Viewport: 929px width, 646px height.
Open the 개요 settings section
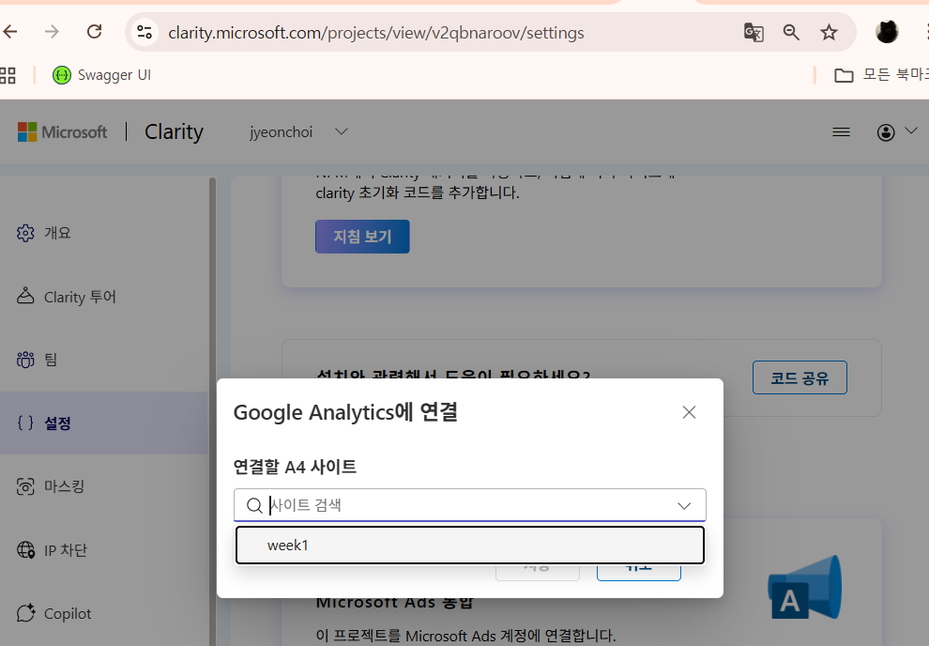103,233
